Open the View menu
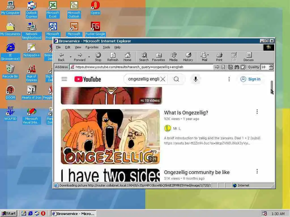 tap(78, 47)
